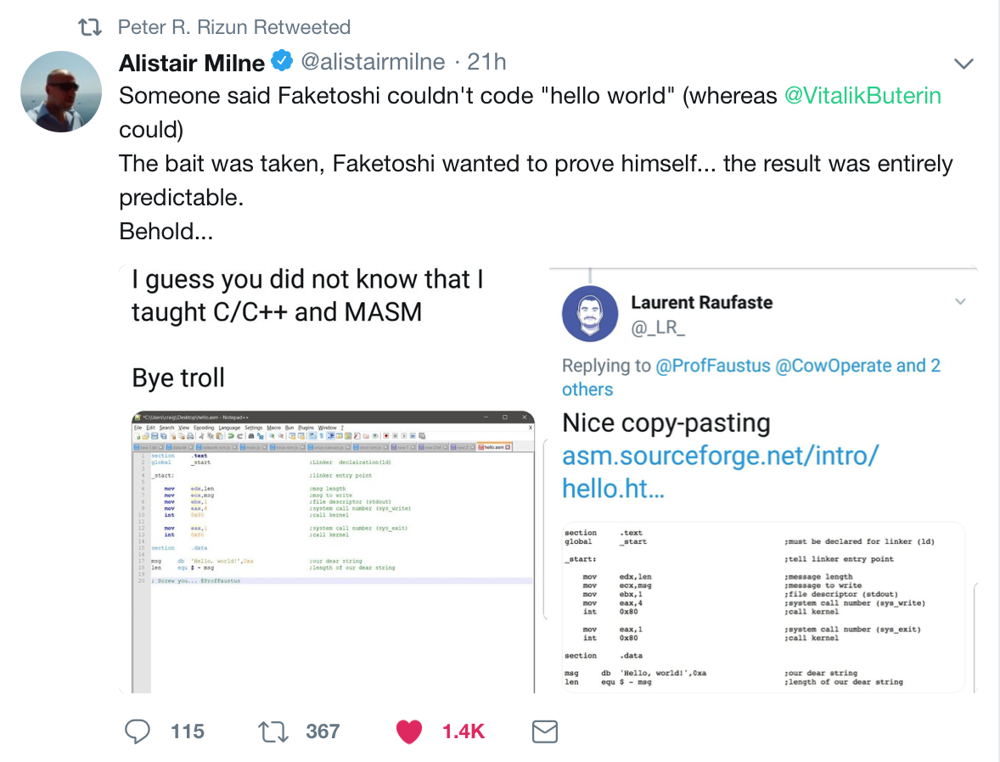Open Laurent Raufaste tweet options chevron
The image size is (1000, 762).
(960, 301)
